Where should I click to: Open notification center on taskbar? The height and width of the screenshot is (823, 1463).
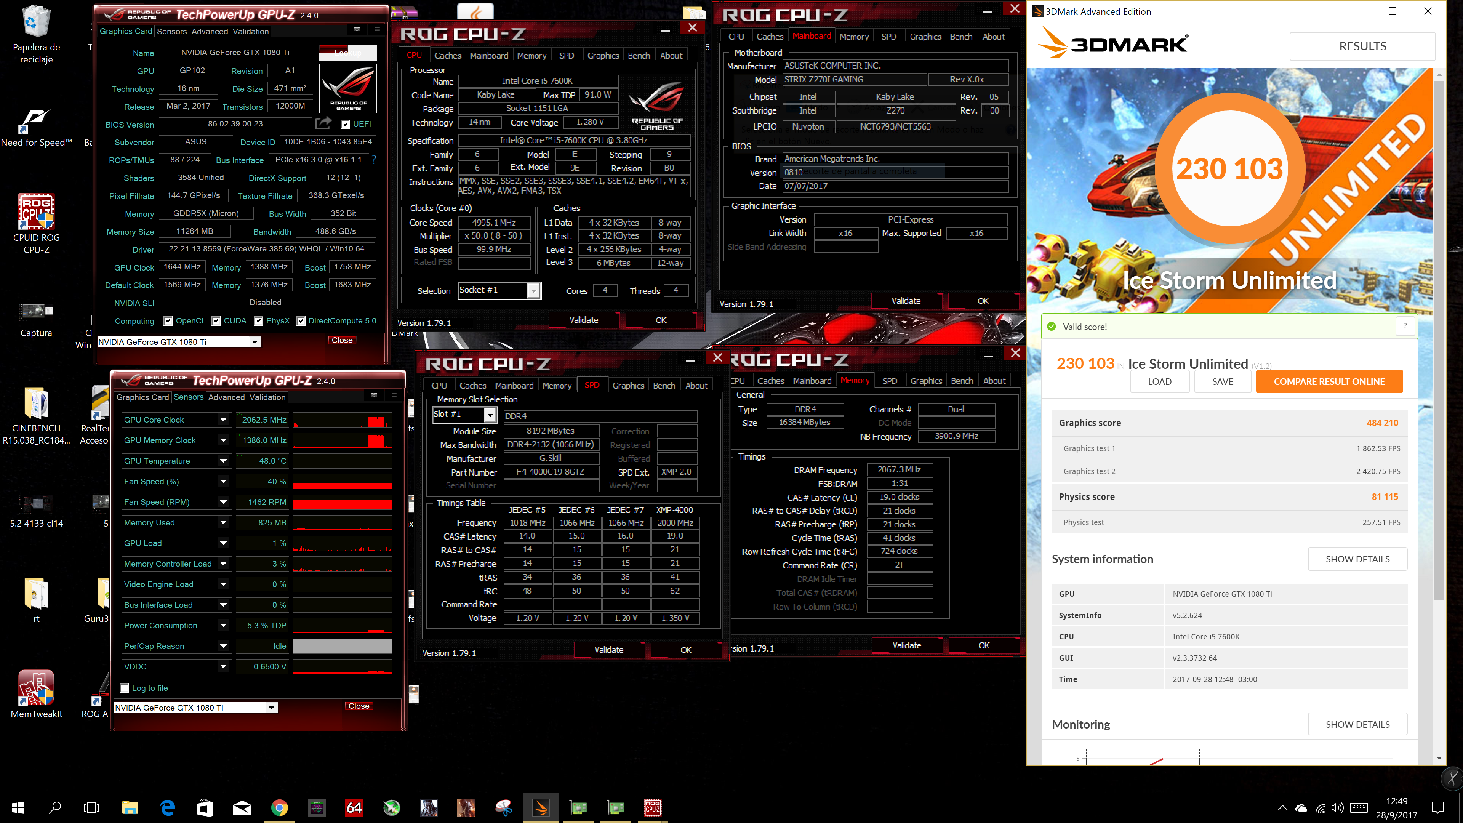click(x=1437, y=808)
